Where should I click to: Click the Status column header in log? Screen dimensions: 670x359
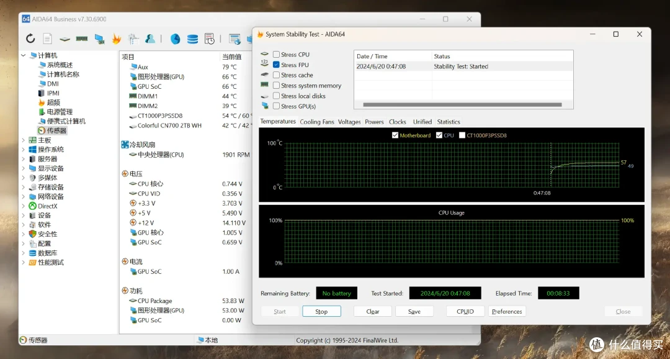pos(502,56)
